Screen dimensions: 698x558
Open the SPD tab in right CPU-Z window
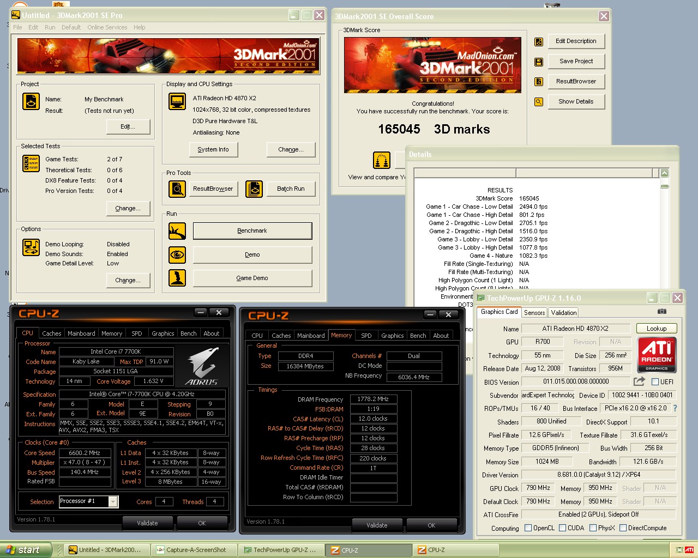366,336
